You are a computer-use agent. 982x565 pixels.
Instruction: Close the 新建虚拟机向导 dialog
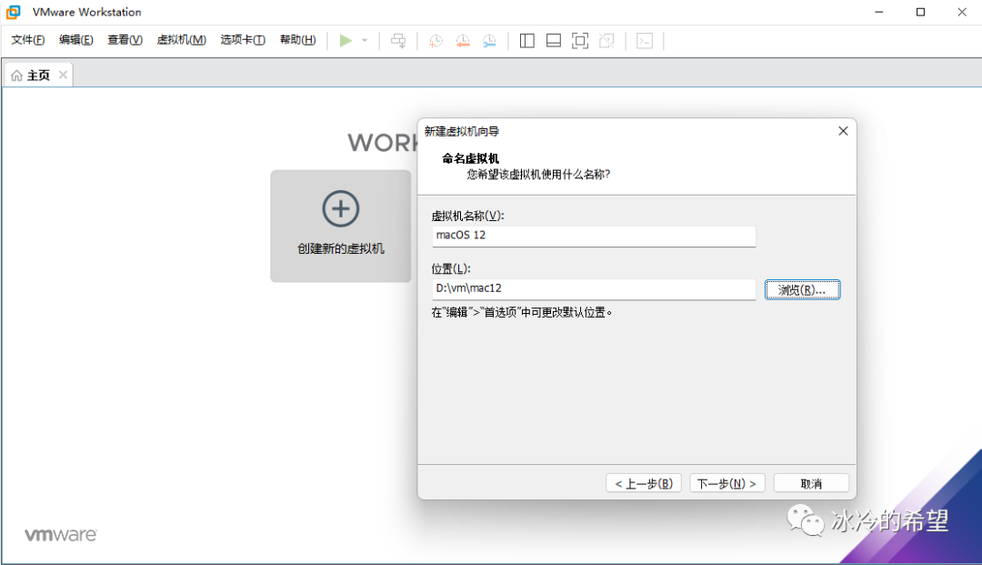click(843, 131)
